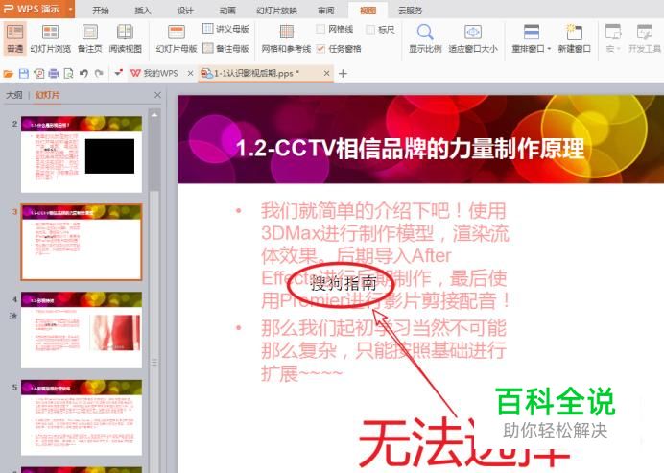Click the Open folder icon in quick toolbar

[x=8, y=74]
